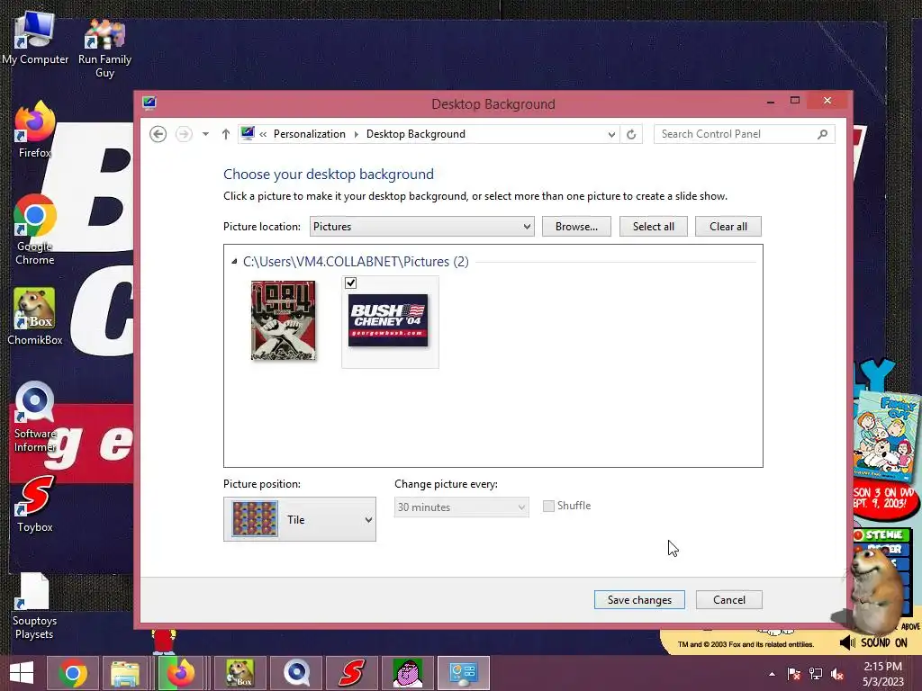
Task: Open the Picture position Tile dropdown
Action: [x=299, y=519]
